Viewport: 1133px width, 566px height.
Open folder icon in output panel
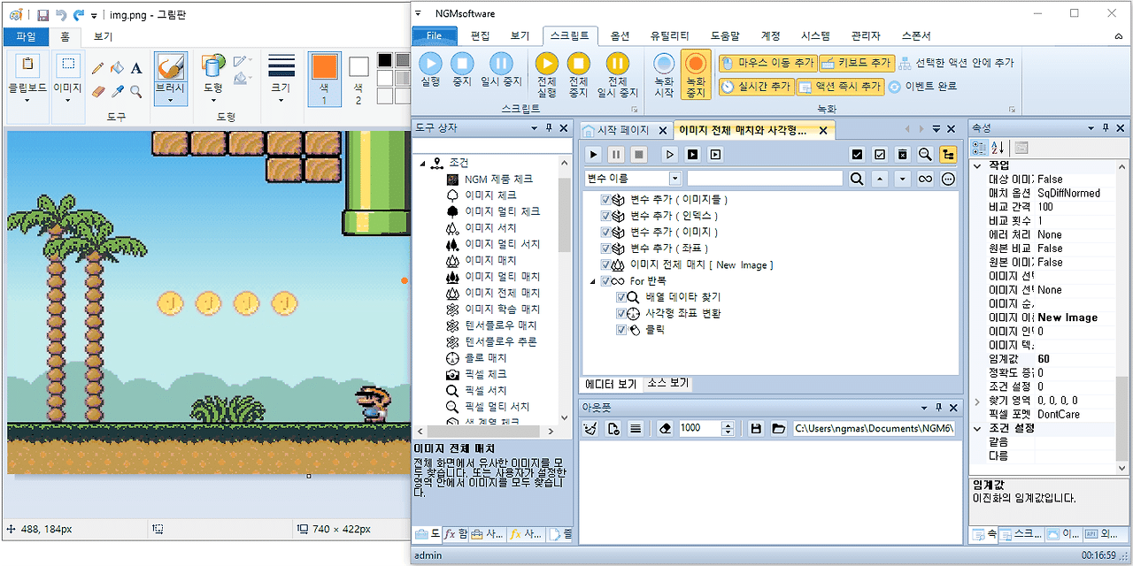pos(778,428)
